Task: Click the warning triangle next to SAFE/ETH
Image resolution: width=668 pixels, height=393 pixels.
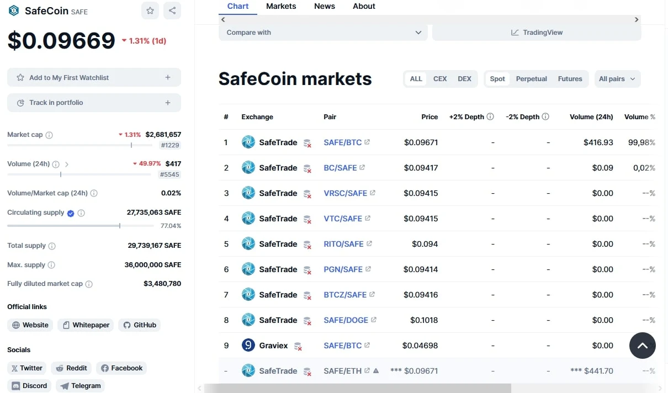Action: click(376, 371)
